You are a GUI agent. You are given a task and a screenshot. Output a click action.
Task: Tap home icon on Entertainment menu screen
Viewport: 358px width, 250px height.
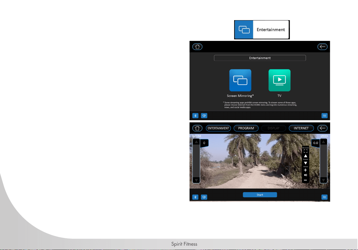pyautogui.click(x=197, y=47)
